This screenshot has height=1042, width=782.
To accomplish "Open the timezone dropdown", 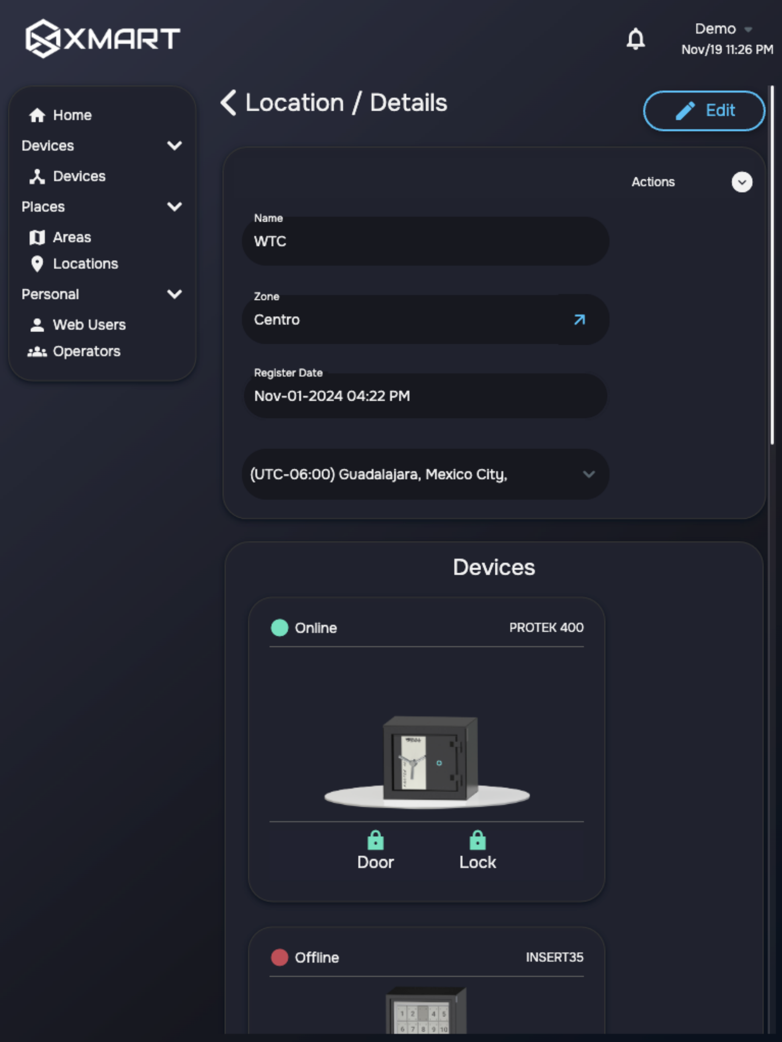I will point(425,474).
